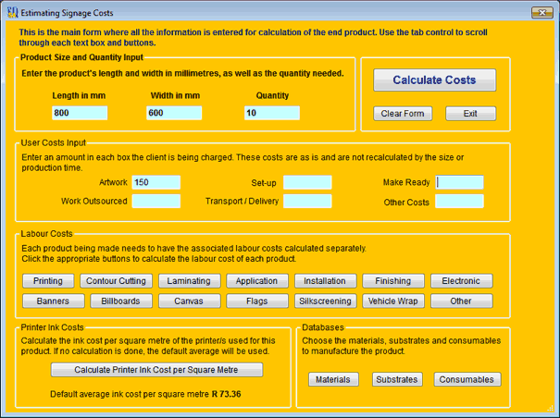Viewport: 560px width, 418px height.
Task: Select the Set-up cost input
Action: 307,182
